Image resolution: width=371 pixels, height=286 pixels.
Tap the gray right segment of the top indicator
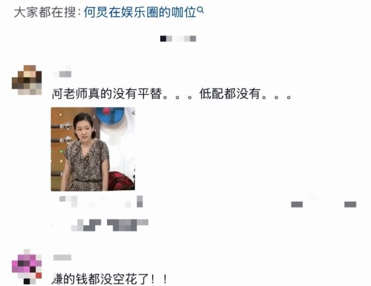(x=193, y=38)
